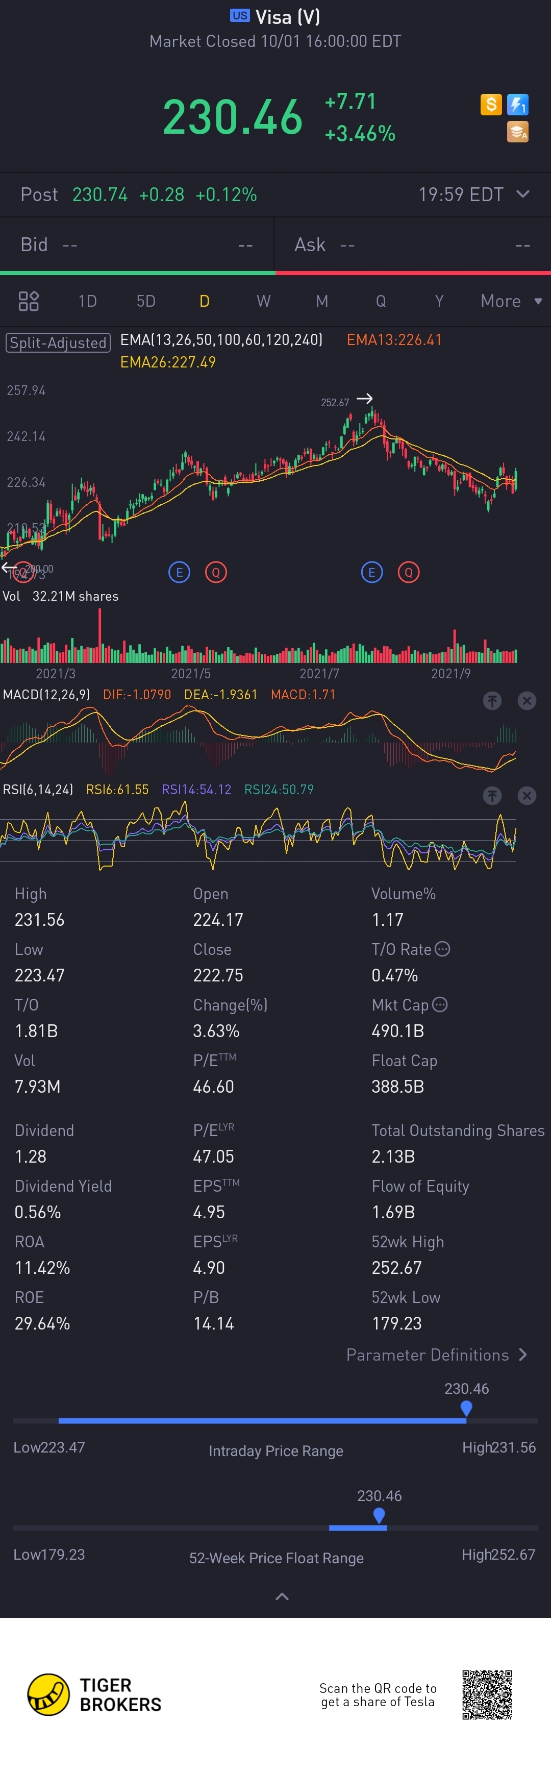Select the W weekly chart tab
This screenshot has width=551, height=1772.
tap(263, 301)
